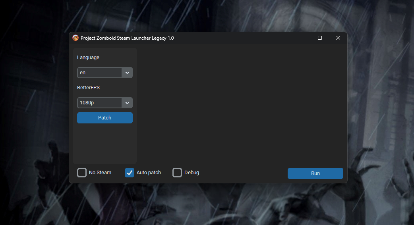Enable the No Steam checkbox
Image resolution: width=414 pixels, height=225 pixels.
pyautogui.click(x=82, y=173)
